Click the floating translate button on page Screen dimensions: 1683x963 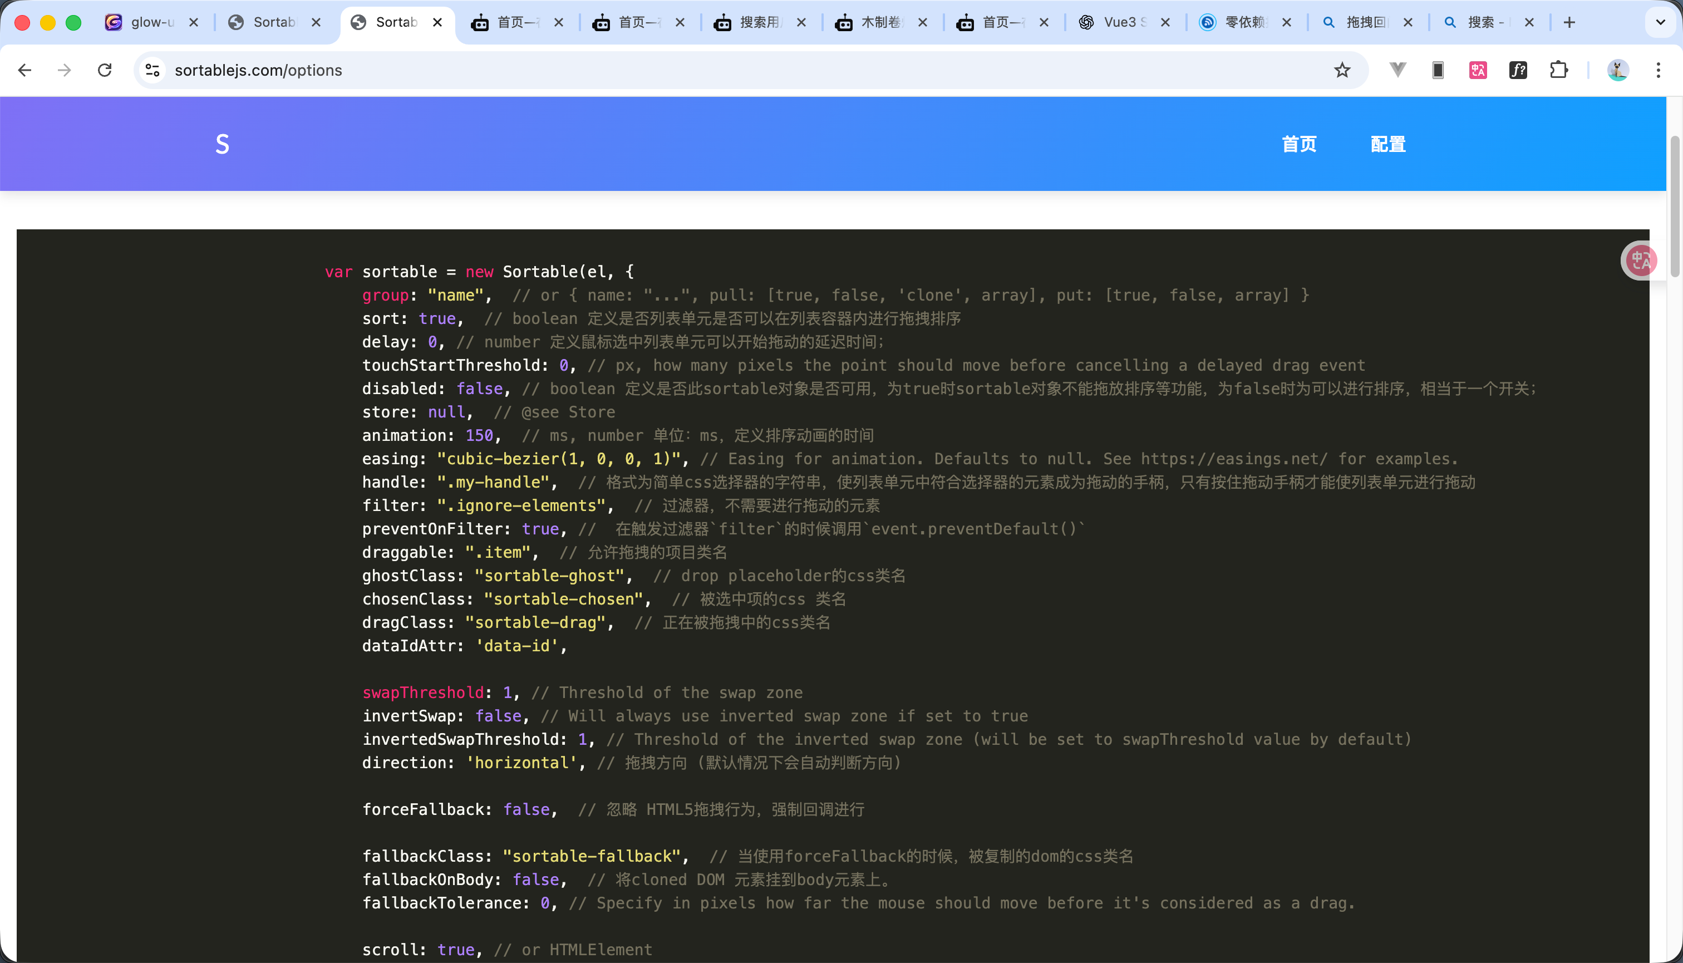pyautogui.click(x=1641, y=260)
